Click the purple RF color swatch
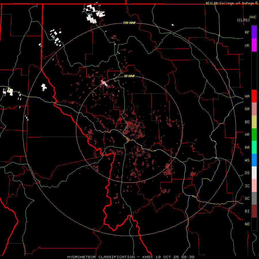The width and height of the screenshot is (259, 259). pyautogui.click(x=254, y=32)
